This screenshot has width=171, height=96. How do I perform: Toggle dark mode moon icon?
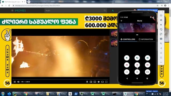pos(113,11)
